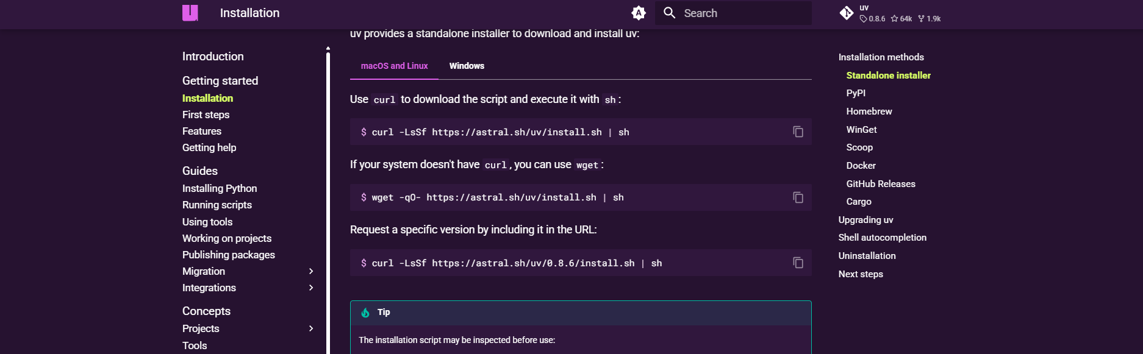The height and width of the screenshot is (354, 1143).
Task: Click the search magnifier icon
Action: (669, 13)
